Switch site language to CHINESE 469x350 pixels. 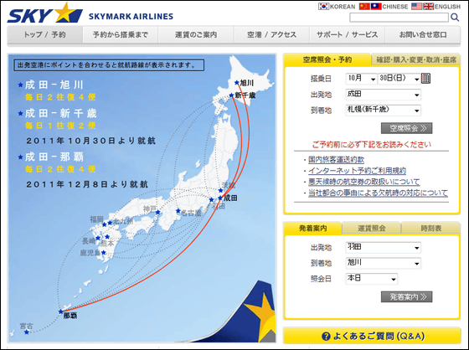click(395, 7)
